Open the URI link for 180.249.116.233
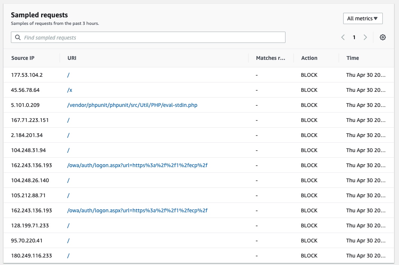The width and height of the screenshot is (399, 265). click(x=68, y=256)
